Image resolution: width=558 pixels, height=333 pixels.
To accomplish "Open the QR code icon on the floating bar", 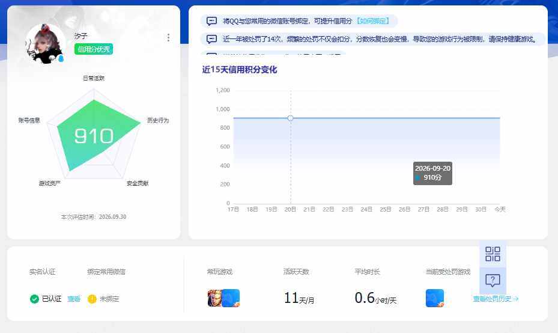I will pyautogui.click(x=493, y=254).
